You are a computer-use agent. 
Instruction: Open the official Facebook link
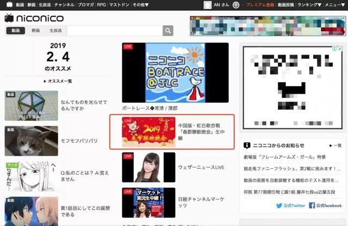point(325,205)
